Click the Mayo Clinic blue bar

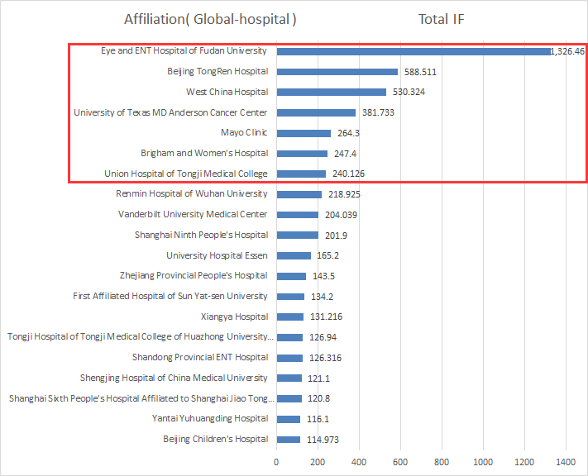tap(304, 133)
